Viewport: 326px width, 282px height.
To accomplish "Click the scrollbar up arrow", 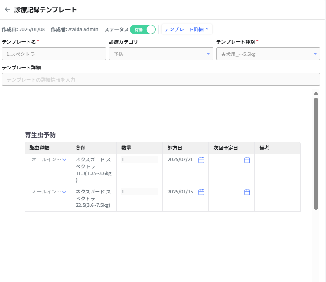I will pyautogui.click(x=316, y=94).
